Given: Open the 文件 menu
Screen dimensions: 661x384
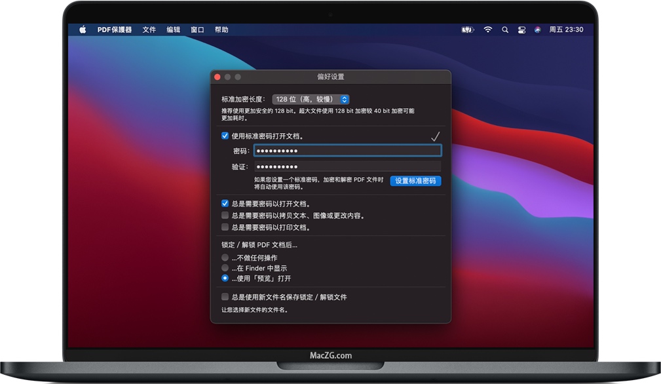Looking at the screenshot, I should (x=149, y=29).
